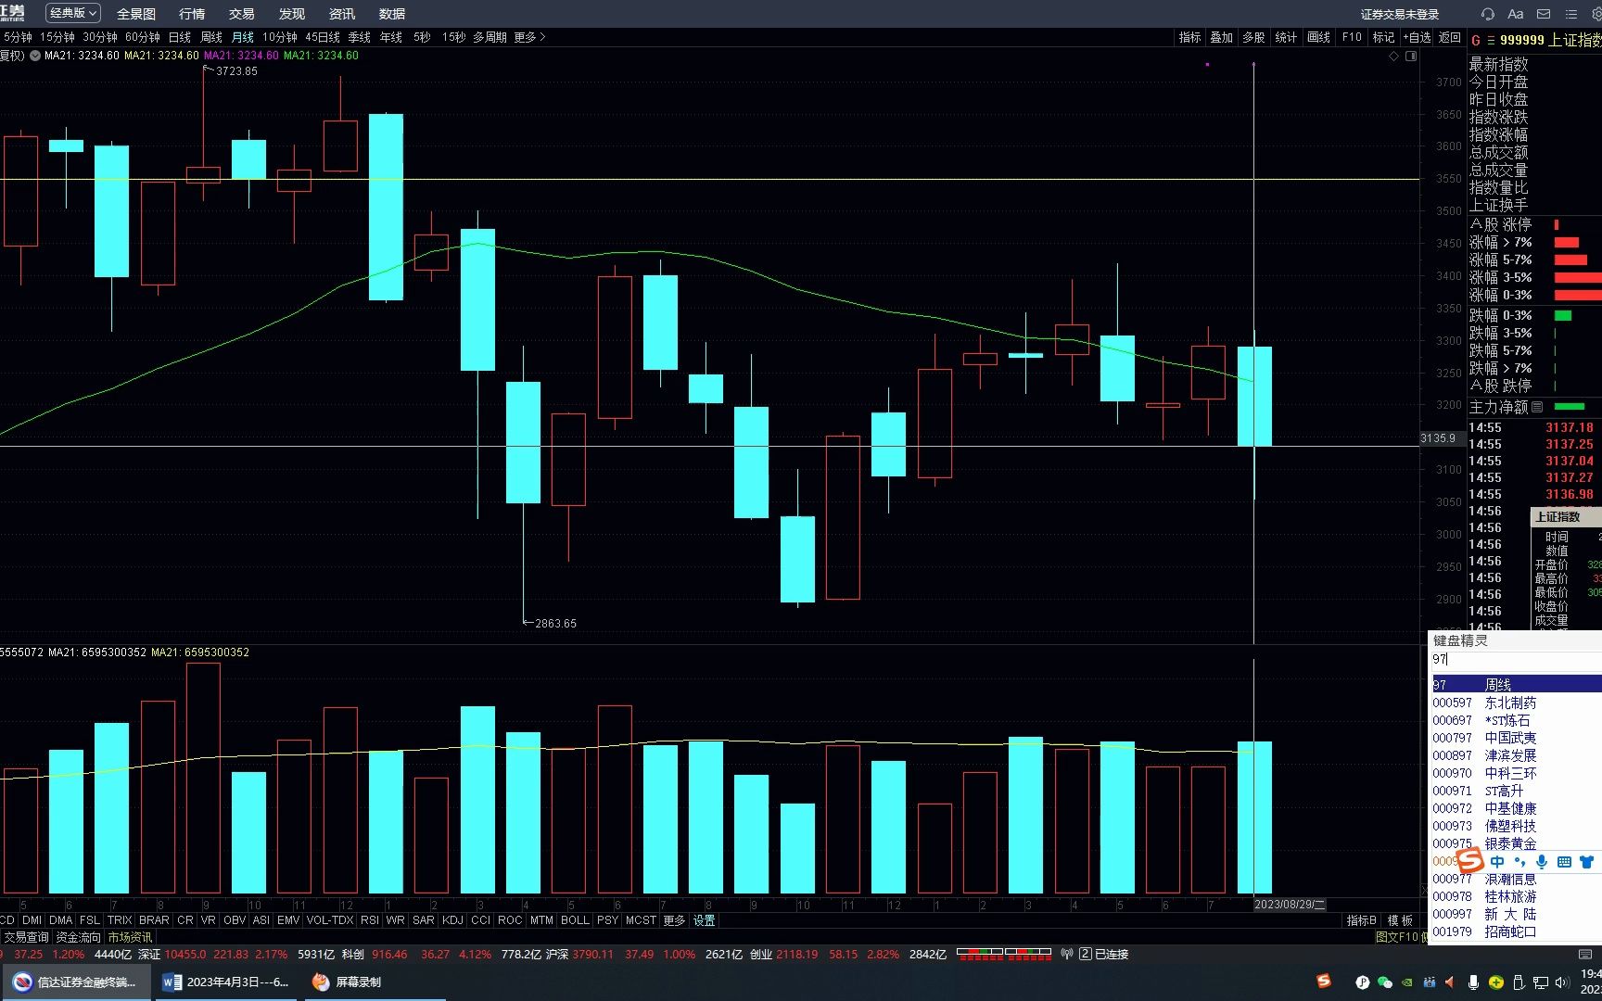Click the Sogou microphone voice input icon
1602x1001 pixels.
(x=1542, y=861)
